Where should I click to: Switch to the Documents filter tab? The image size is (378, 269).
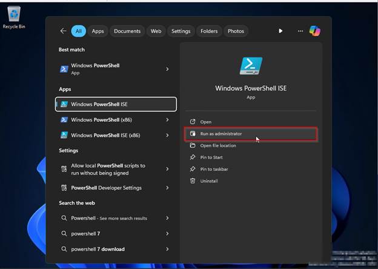pos(127,31)
